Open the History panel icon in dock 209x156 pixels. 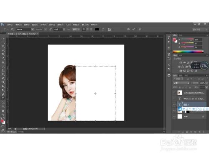pos(169,38)
